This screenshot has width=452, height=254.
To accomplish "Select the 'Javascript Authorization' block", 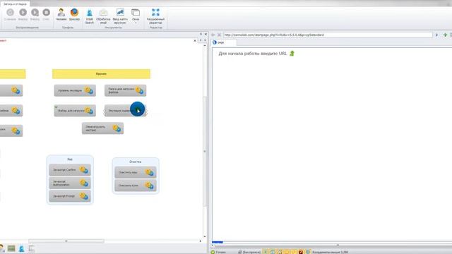I will pos(70,183).
